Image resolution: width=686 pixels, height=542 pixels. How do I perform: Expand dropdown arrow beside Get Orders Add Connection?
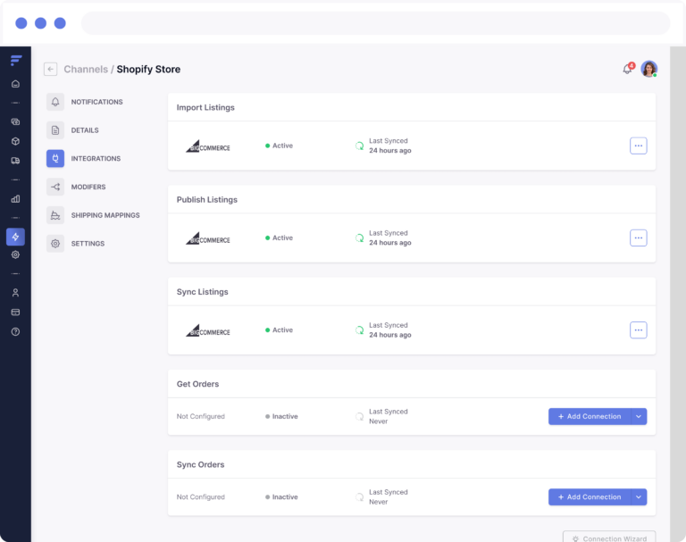pyautogui.click(x=639, y=417)
